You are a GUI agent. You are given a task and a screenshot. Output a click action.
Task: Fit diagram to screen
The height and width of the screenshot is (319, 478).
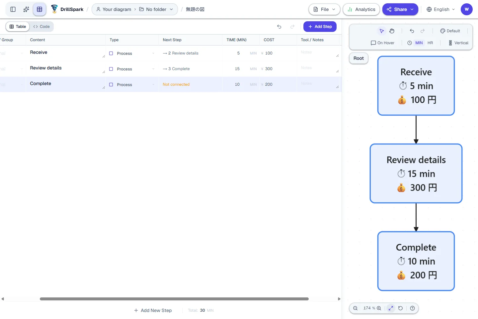click(391, 308)
